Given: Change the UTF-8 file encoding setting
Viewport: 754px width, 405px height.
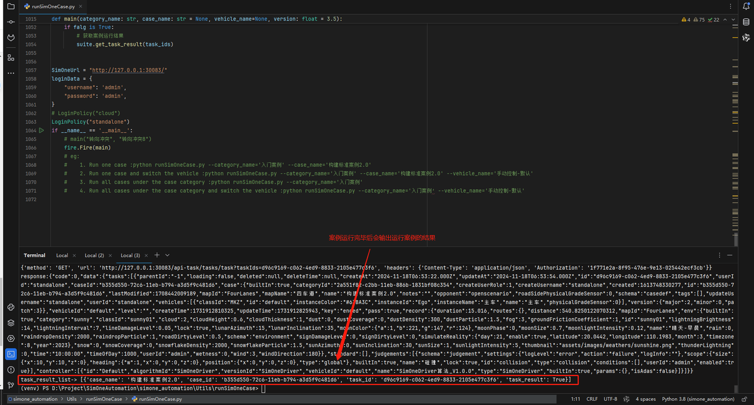Looking at the screenshot, I should [610, 399].
